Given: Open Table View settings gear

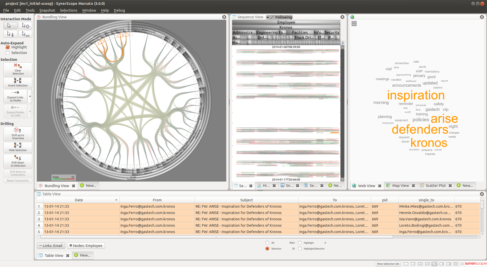Looking at the screenshot, I should click(x=482, y=194).
